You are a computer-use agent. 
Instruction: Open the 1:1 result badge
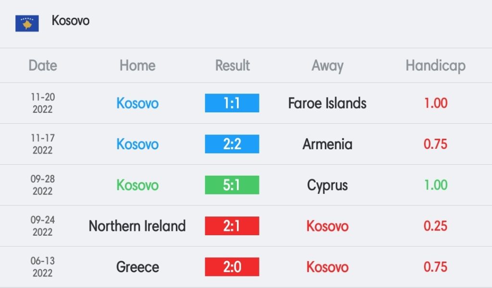[x=232, y=103]
